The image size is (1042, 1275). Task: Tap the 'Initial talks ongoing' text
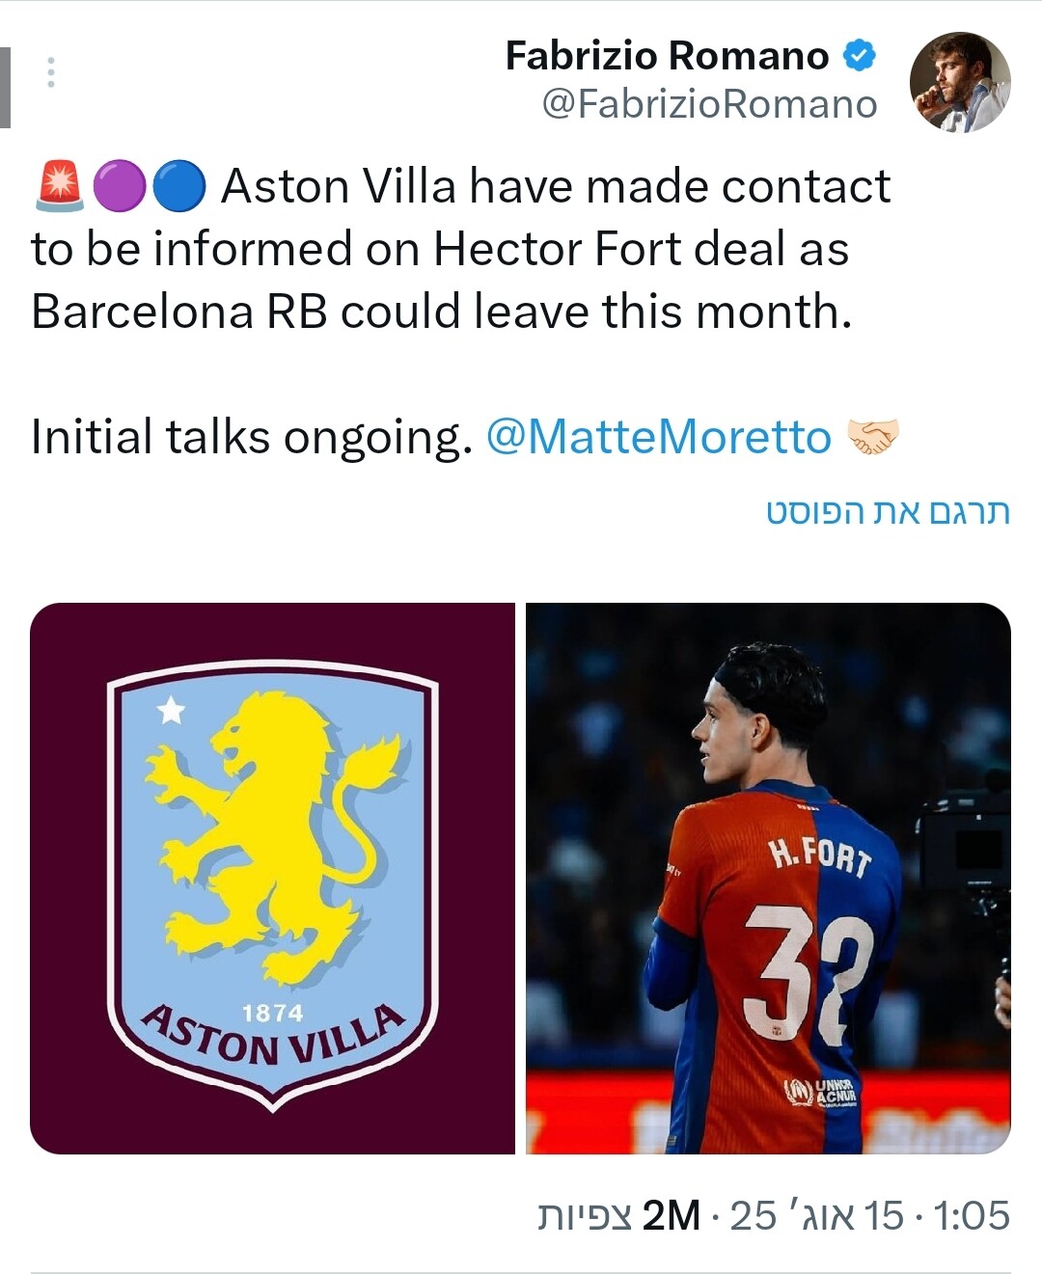[252, 436]
